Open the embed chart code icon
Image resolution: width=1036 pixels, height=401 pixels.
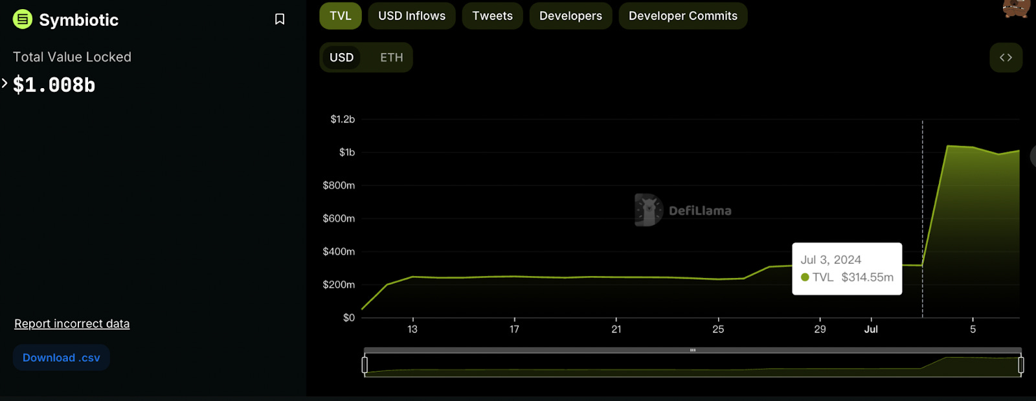tap(1006, 58)
